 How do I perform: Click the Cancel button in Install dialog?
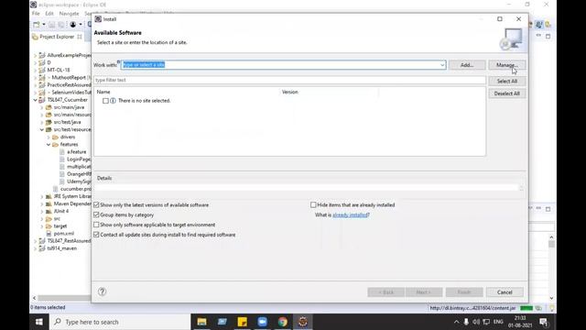coord(505,292)
